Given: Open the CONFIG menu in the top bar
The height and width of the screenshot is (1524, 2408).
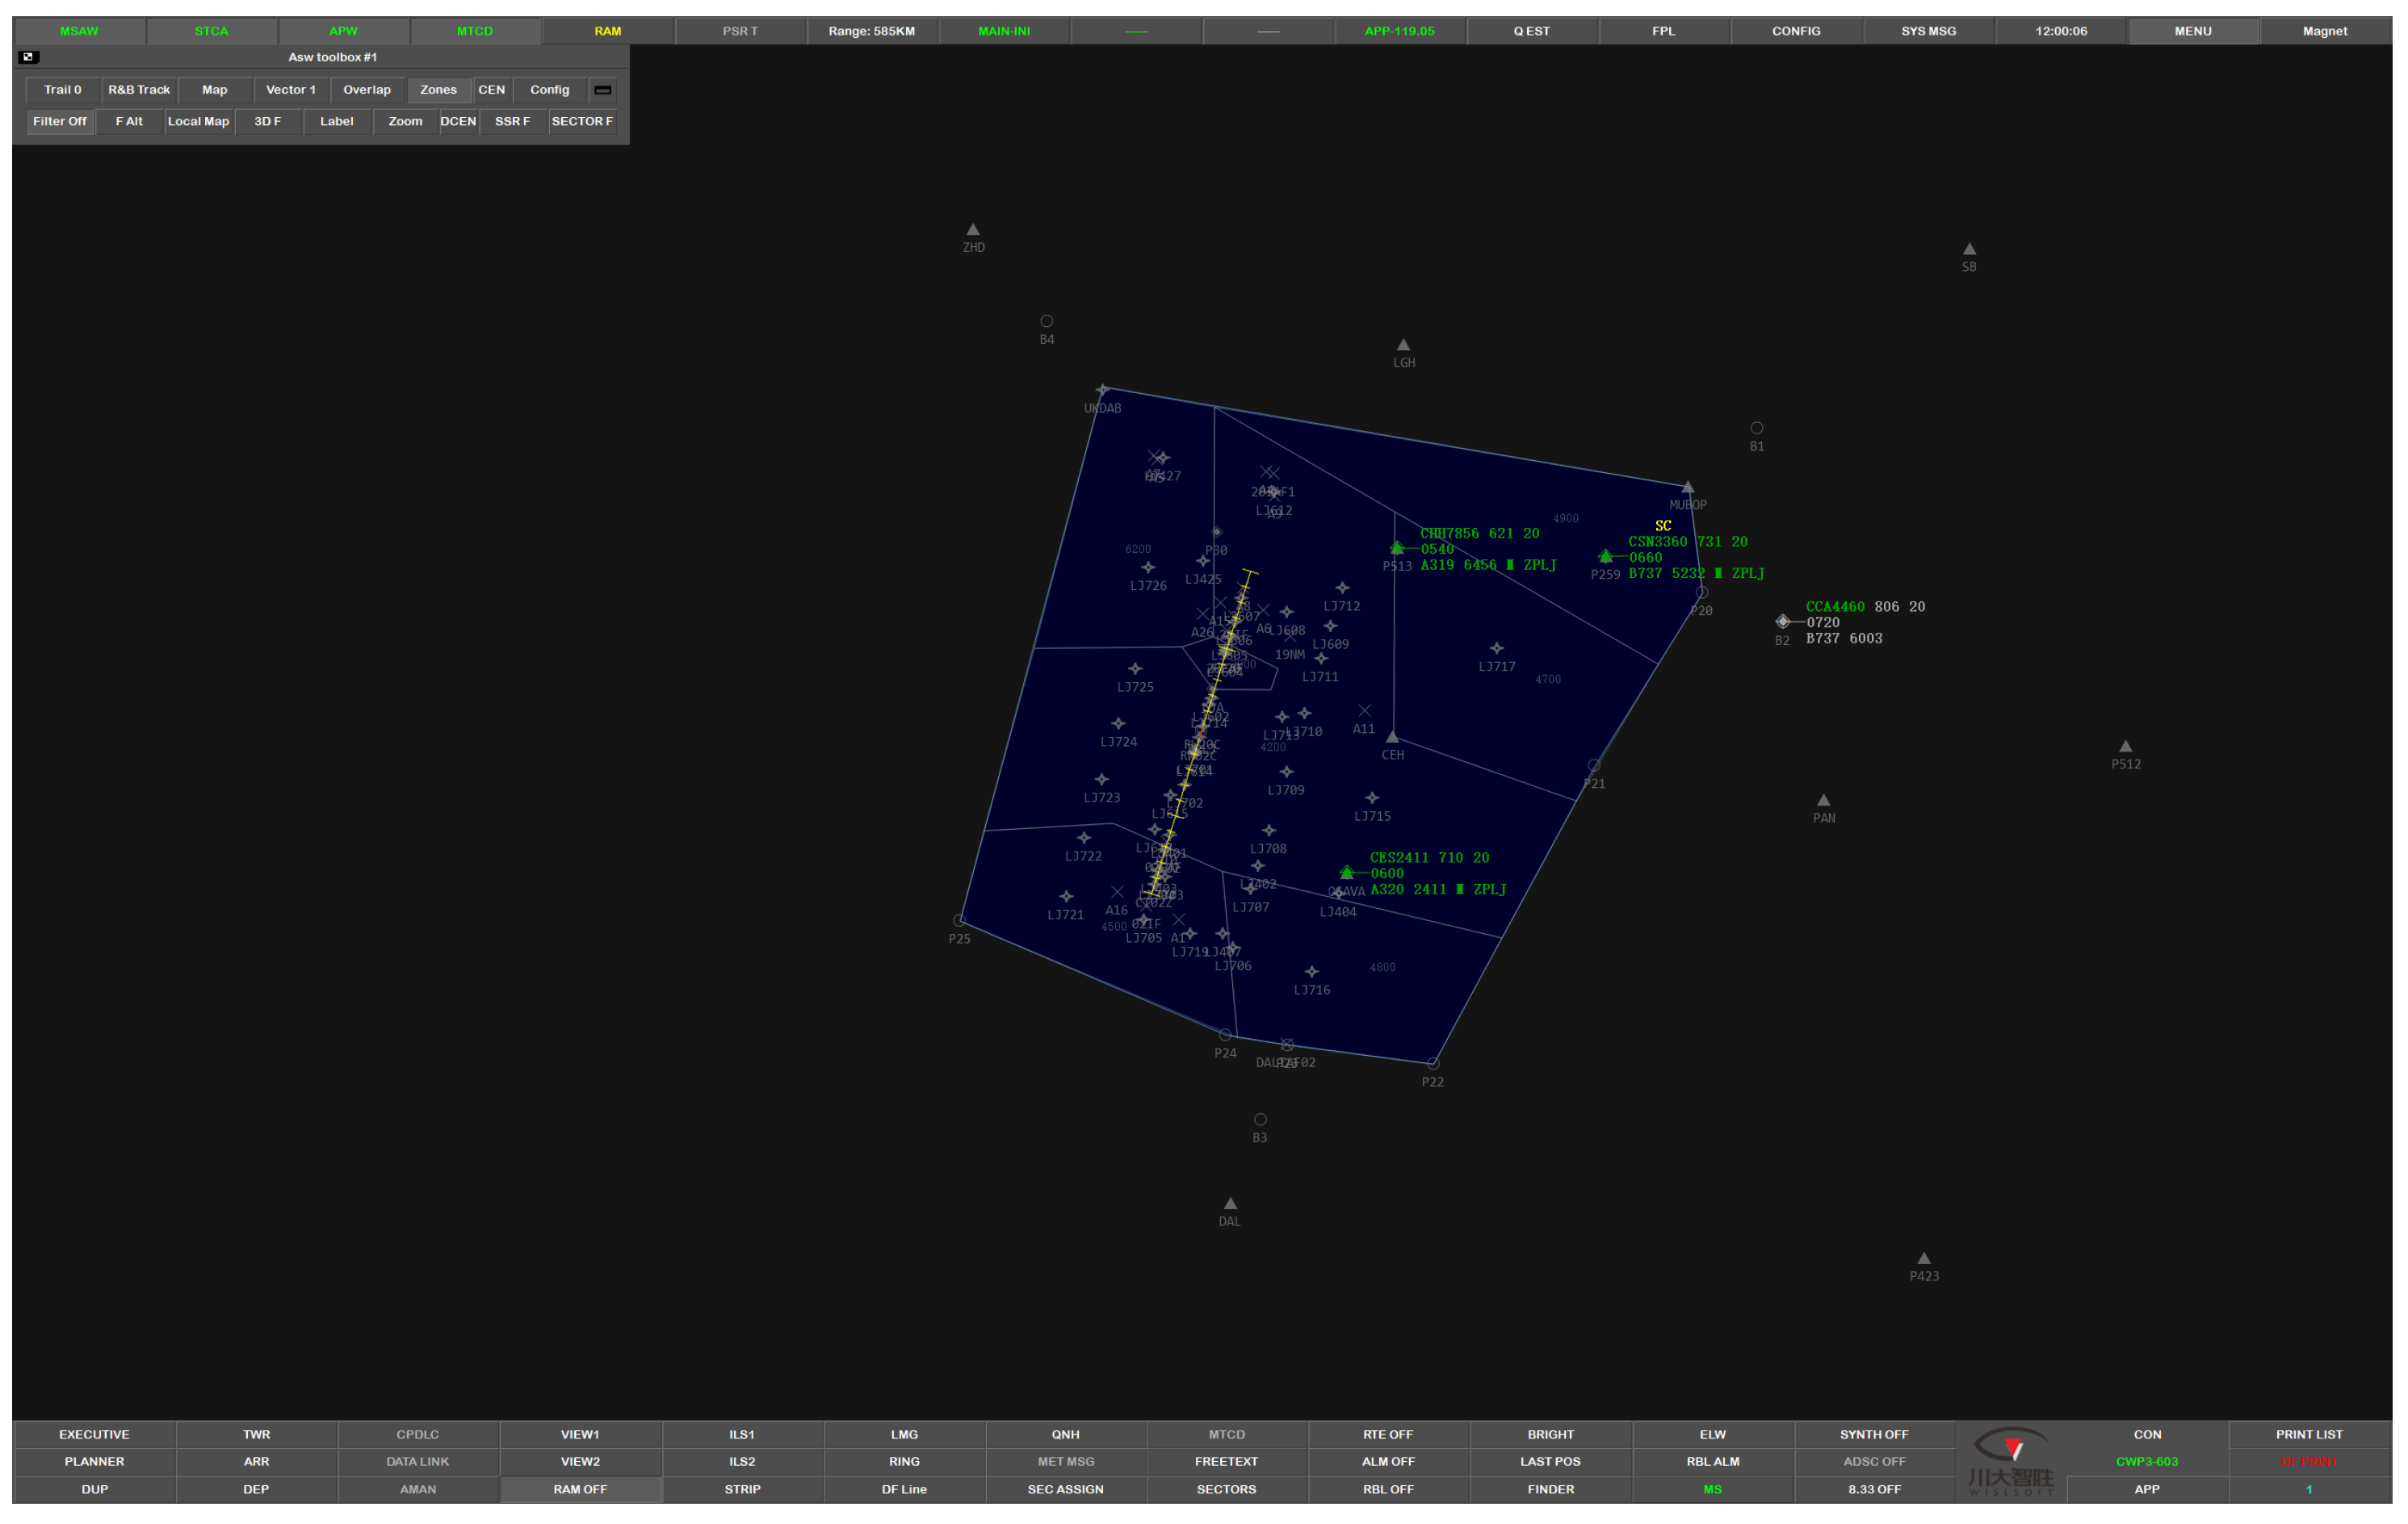Looking at the screenshot, I should coord(1795,31).
